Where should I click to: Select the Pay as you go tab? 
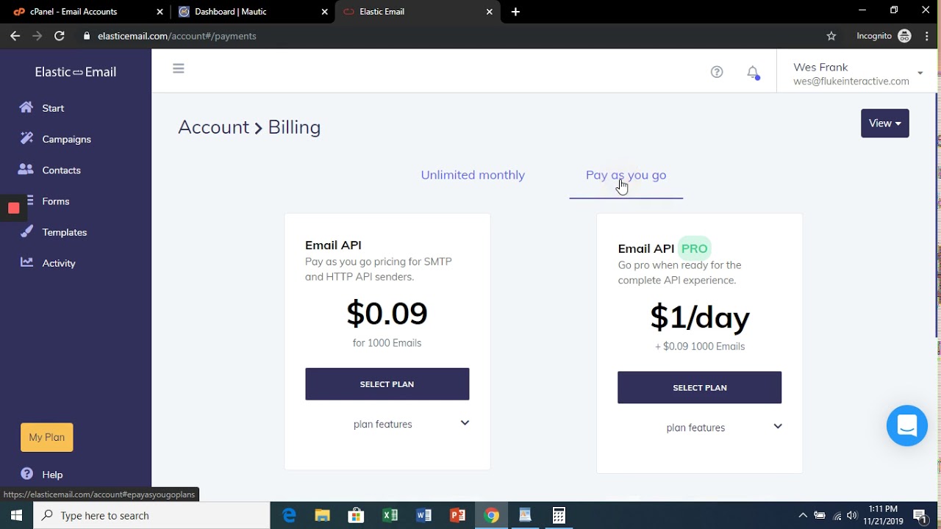(x=626, y=175)
